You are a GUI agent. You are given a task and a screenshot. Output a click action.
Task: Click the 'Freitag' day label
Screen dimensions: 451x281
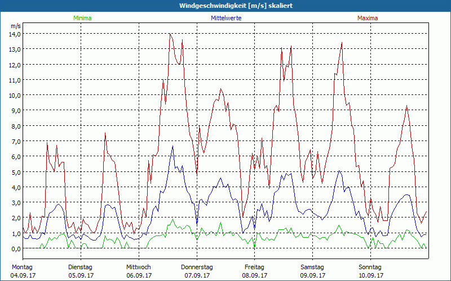(254, 267)
